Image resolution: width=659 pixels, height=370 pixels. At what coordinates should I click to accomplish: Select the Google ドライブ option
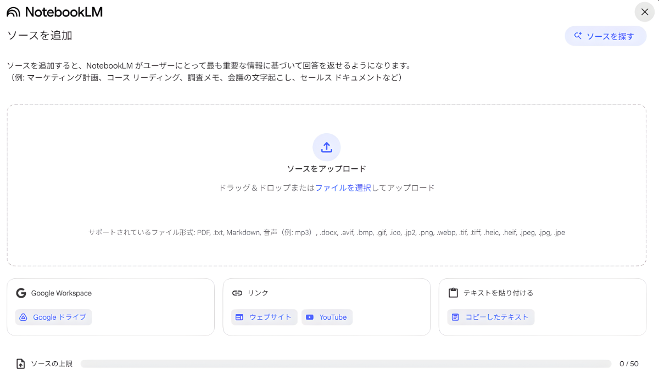(54, 317)
